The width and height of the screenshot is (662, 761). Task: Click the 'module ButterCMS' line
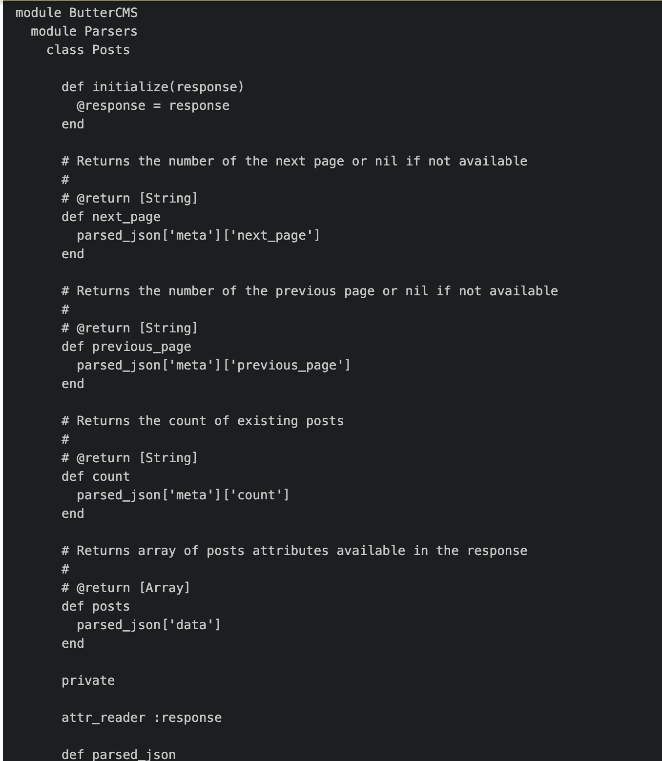[77, 13]
